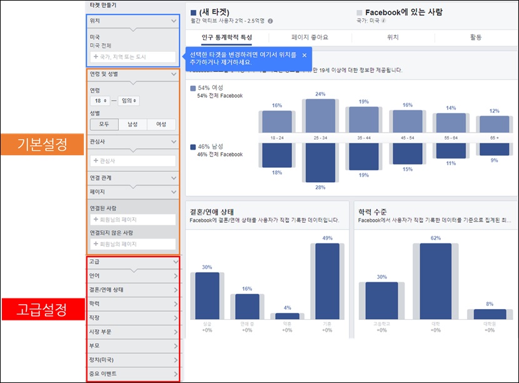Viewport: 519px width, 383px height.
Task: Click the 결혼/연애 상태 chart heading
Action: pyautogui.click(x=212, y=212)
